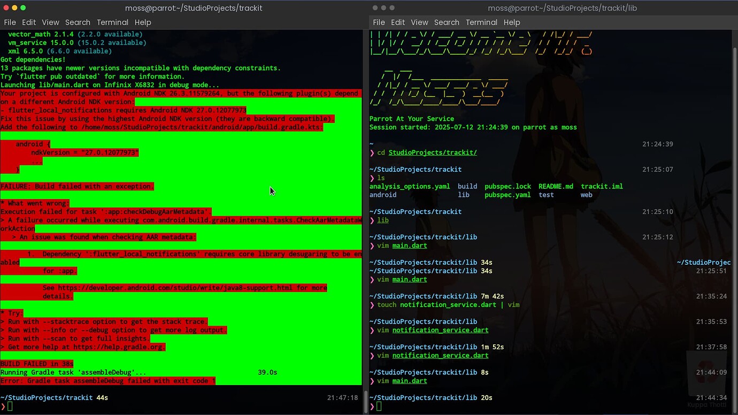Click the right terminal's title bar

point(563,8)
